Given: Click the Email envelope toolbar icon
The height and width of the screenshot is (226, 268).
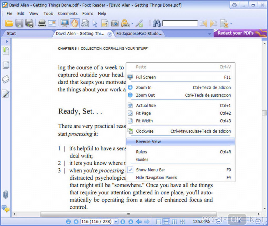Looking at the screenshot, I should pos(52,23).
